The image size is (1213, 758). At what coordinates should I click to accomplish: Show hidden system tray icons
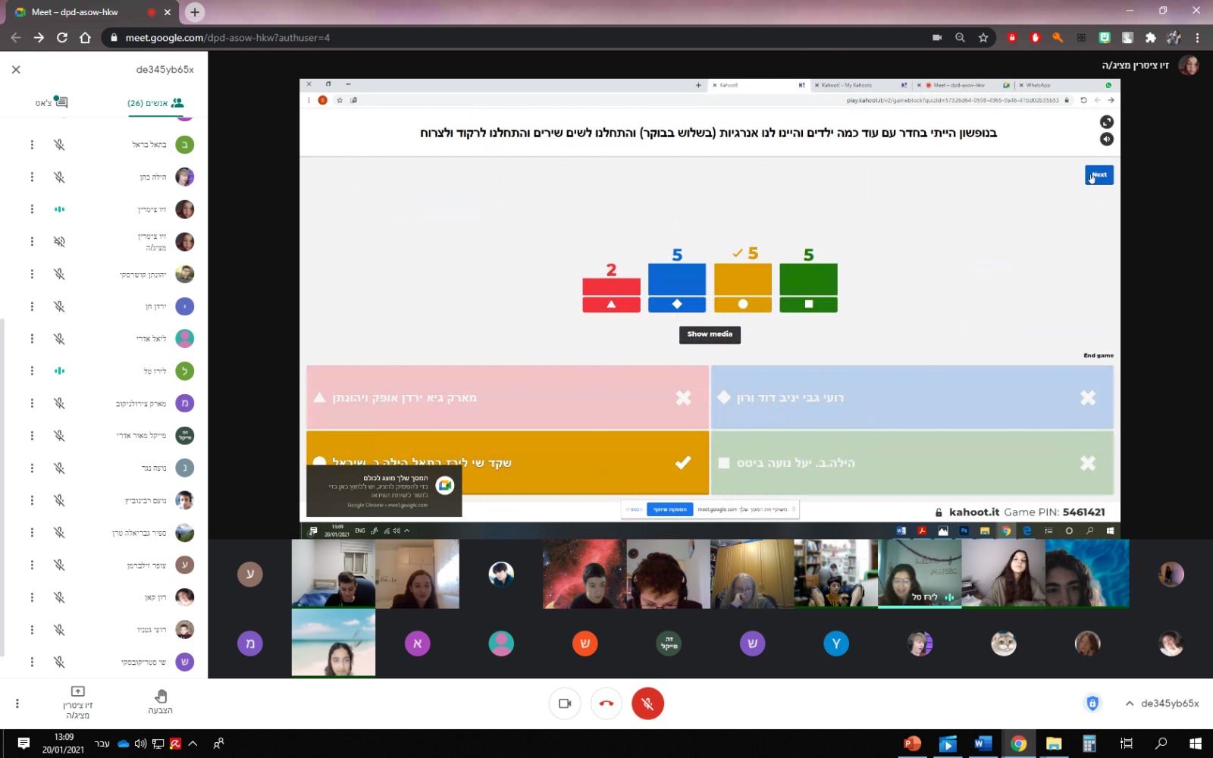[x=193, y=744]
